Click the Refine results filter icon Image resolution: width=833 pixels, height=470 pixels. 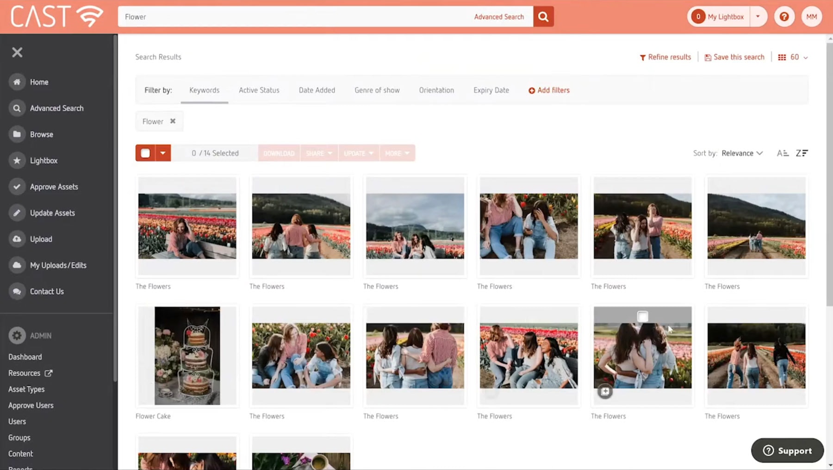point(642,57)
